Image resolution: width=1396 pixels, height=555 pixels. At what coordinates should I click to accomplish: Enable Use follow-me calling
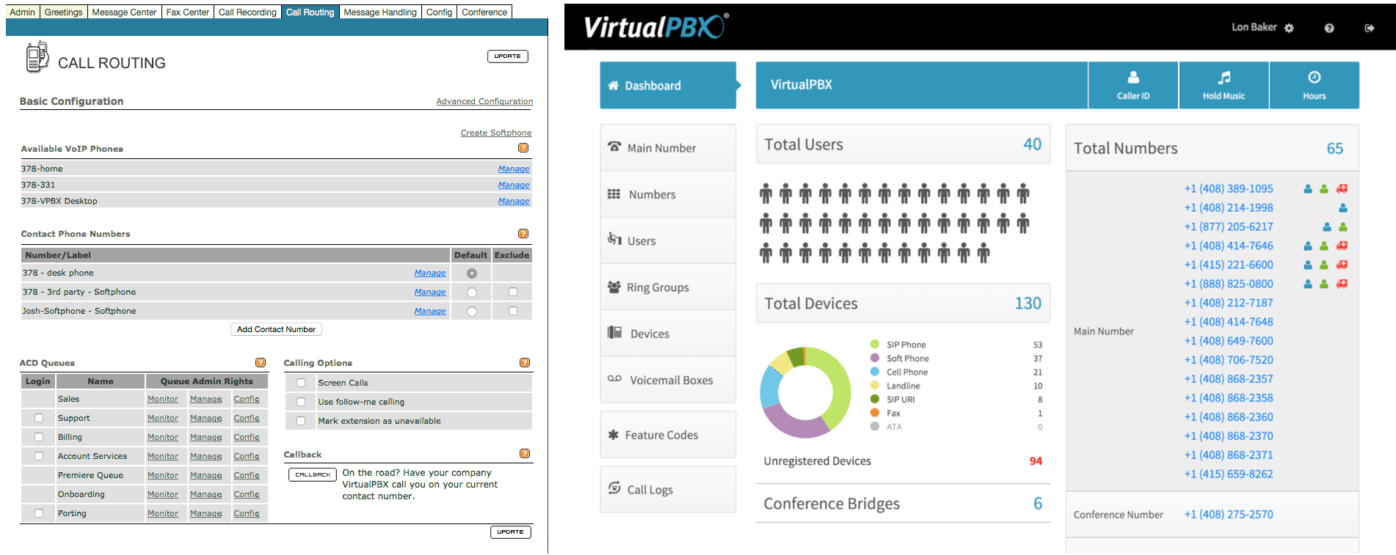(301, 402)
